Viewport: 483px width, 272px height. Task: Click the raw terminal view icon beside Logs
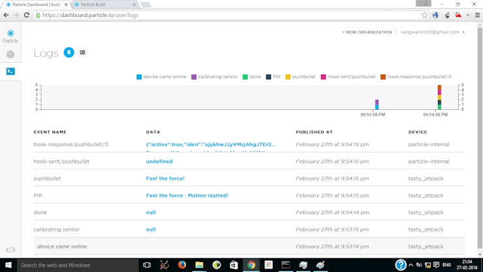(x=82, y=52)
